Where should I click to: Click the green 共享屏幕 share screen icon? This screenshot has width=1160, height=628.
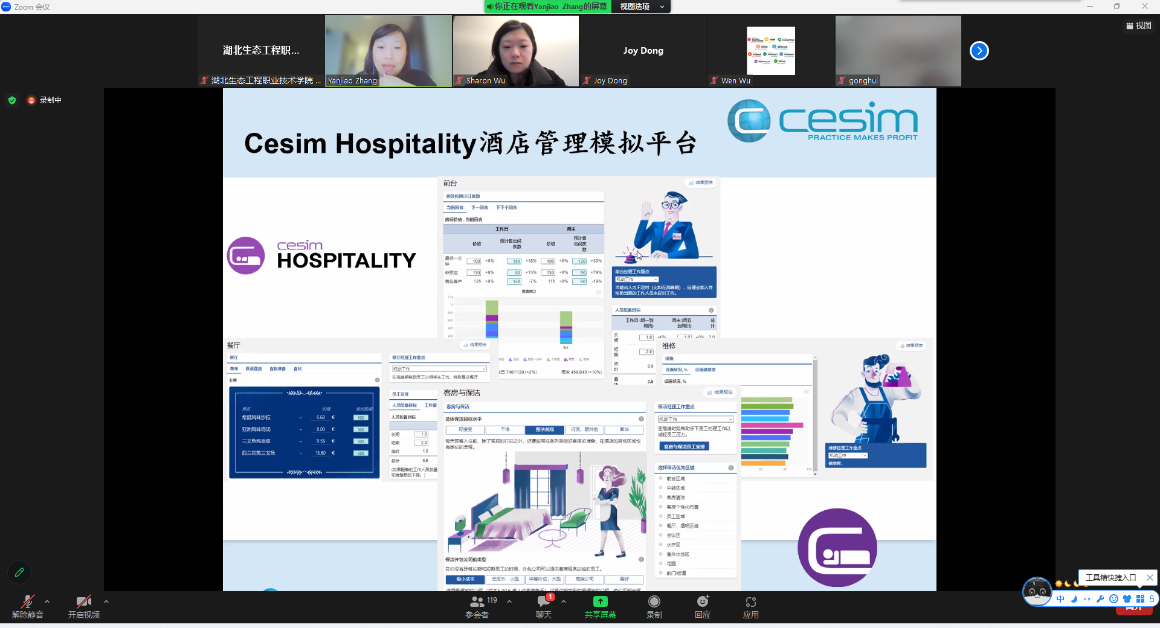600,601
